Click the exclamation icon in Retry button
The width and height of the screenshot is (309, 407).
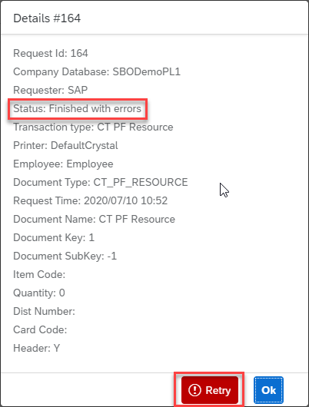(x=194, y=390)
